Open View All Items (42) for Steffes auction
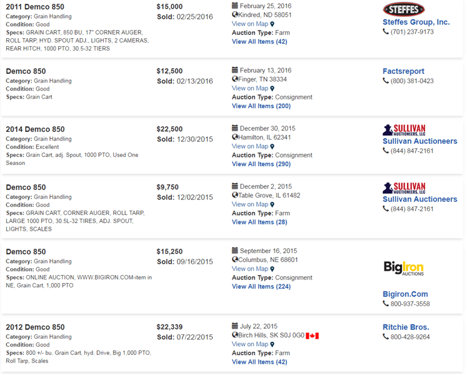467x375 pixels. click(259, 42)
